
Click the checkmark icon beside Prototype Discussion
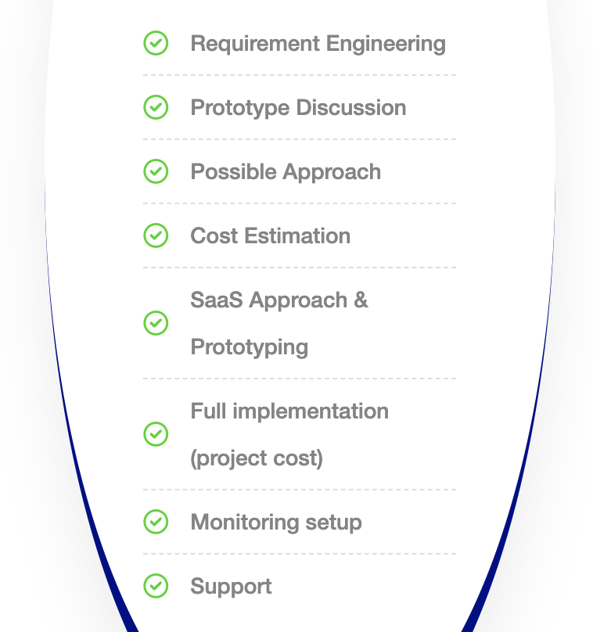156,107
